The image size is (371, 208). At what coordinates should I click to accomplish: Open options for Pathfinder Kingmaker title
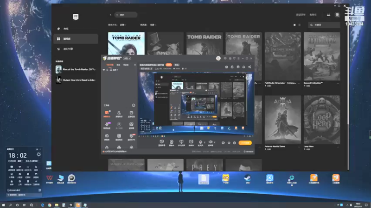(299, 83)
